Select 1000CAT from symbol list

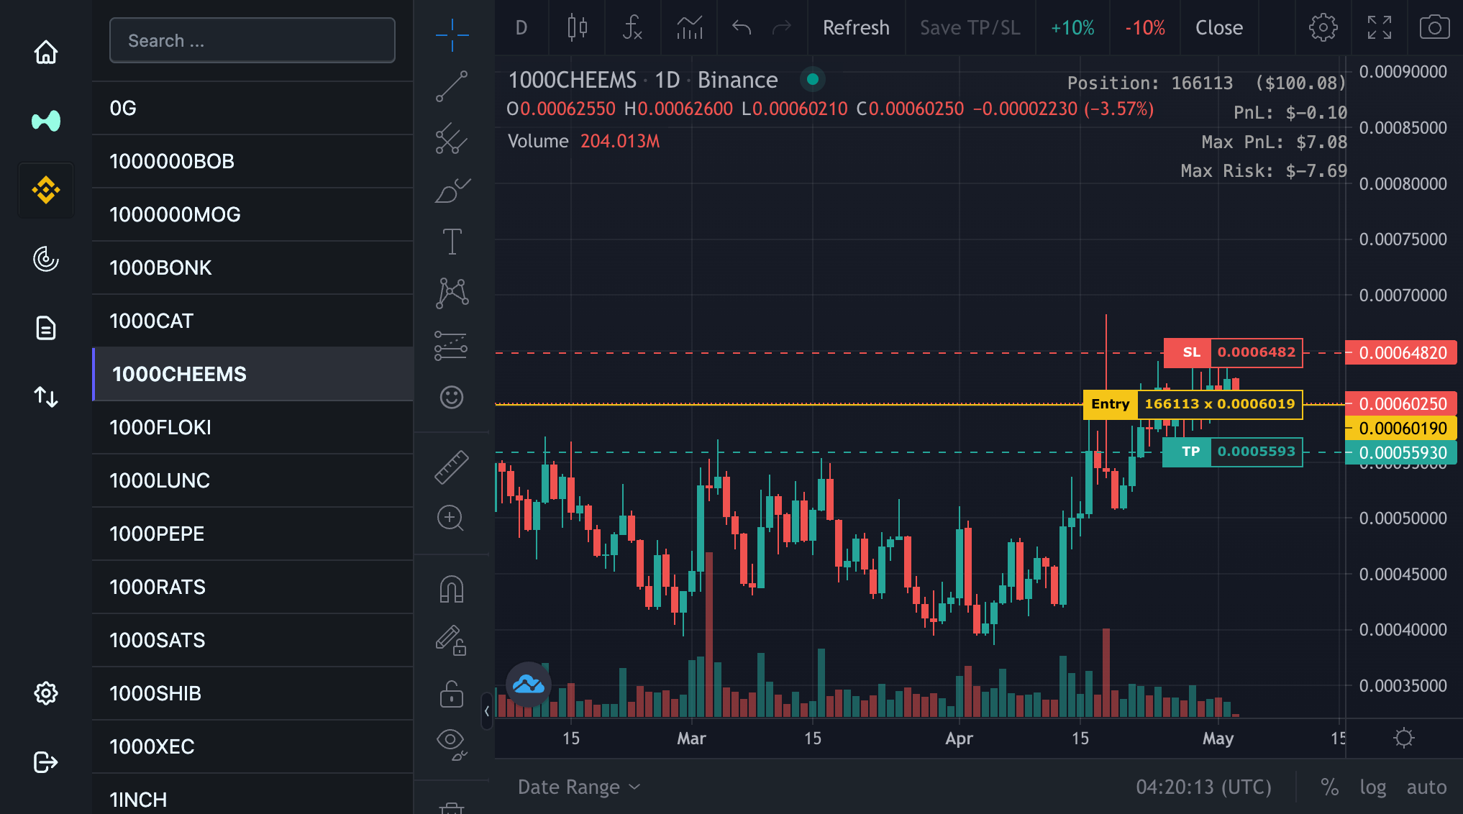tap(252, 321)
